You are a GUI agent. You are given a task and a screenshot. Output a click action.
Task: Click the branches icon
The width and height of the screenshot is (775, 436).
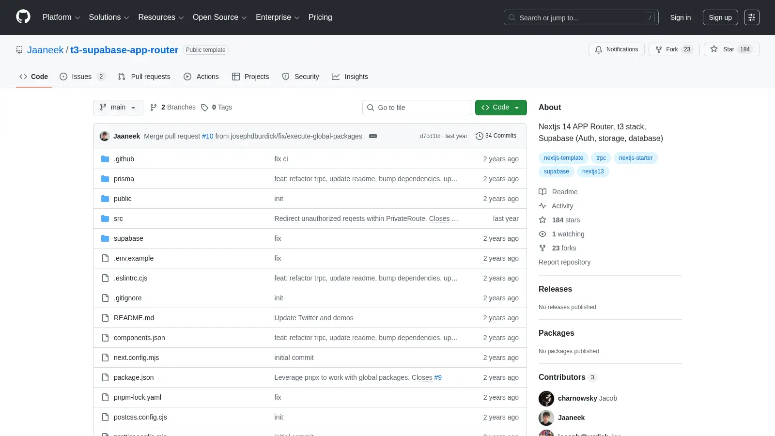click(154, 108)
